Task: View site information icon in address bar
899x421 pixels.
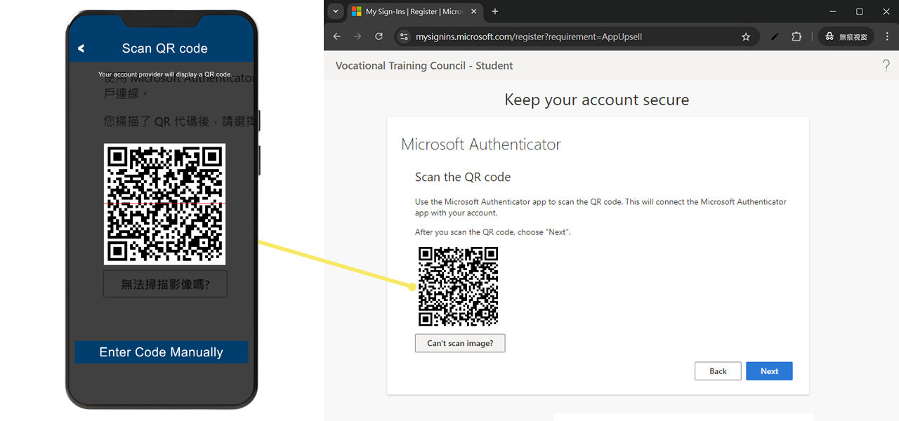Action: tap(403, 37)
